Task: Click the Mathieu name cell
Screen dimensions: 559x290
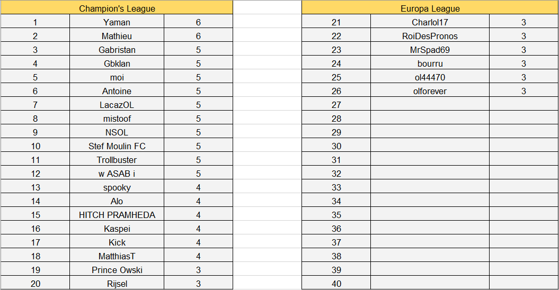Action: tap(117, 36)
